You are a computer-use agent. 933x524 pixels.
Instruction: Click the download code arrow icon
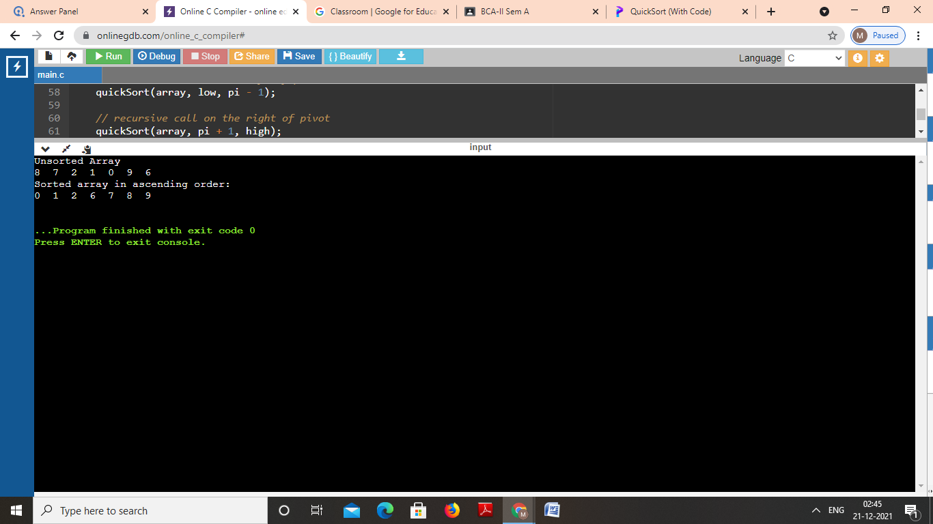tap(401, 57)
